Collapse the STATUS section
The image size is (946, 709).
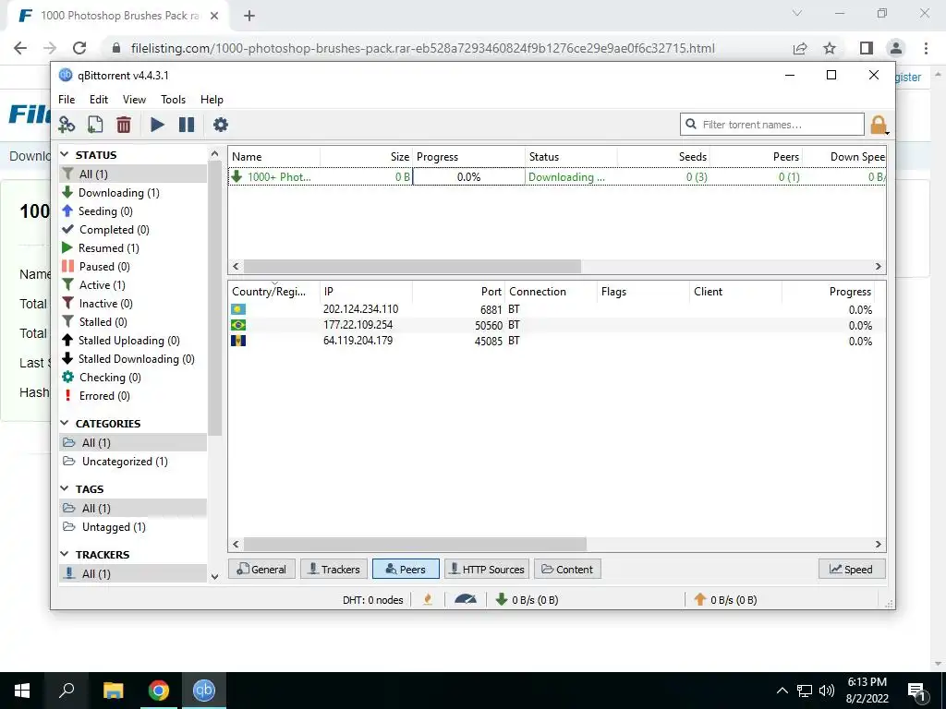66,155
